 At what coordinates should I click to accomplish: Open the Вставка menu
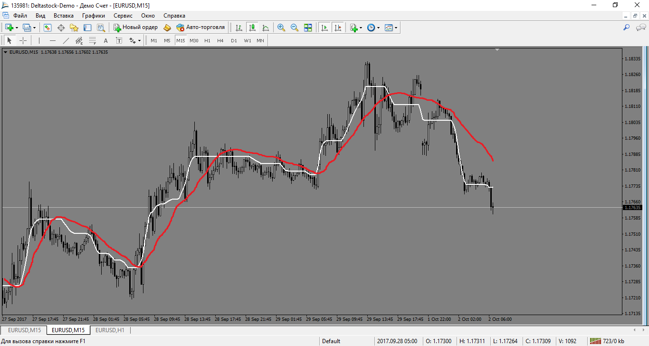[64, 16]
